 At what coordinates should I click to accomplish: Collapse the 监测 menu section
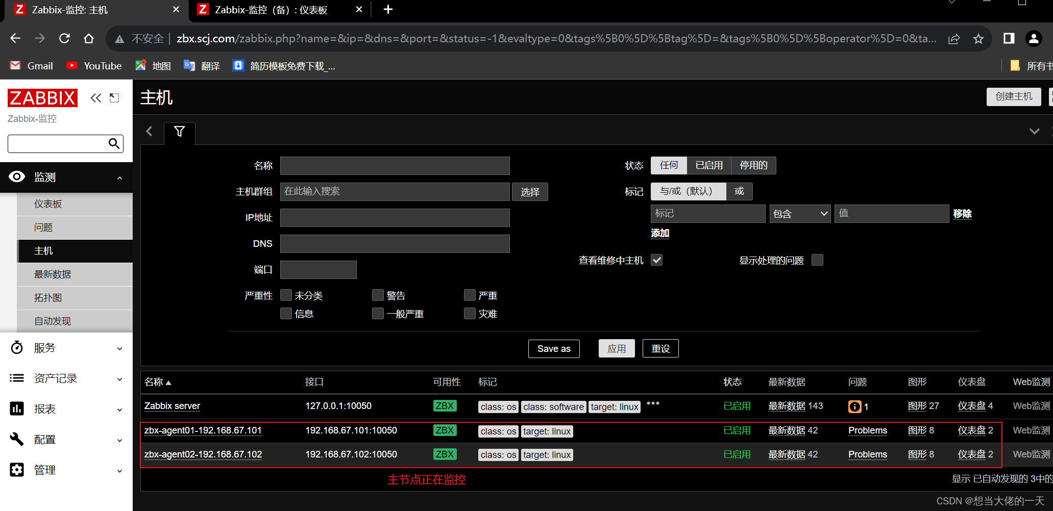tap(66, 177)
